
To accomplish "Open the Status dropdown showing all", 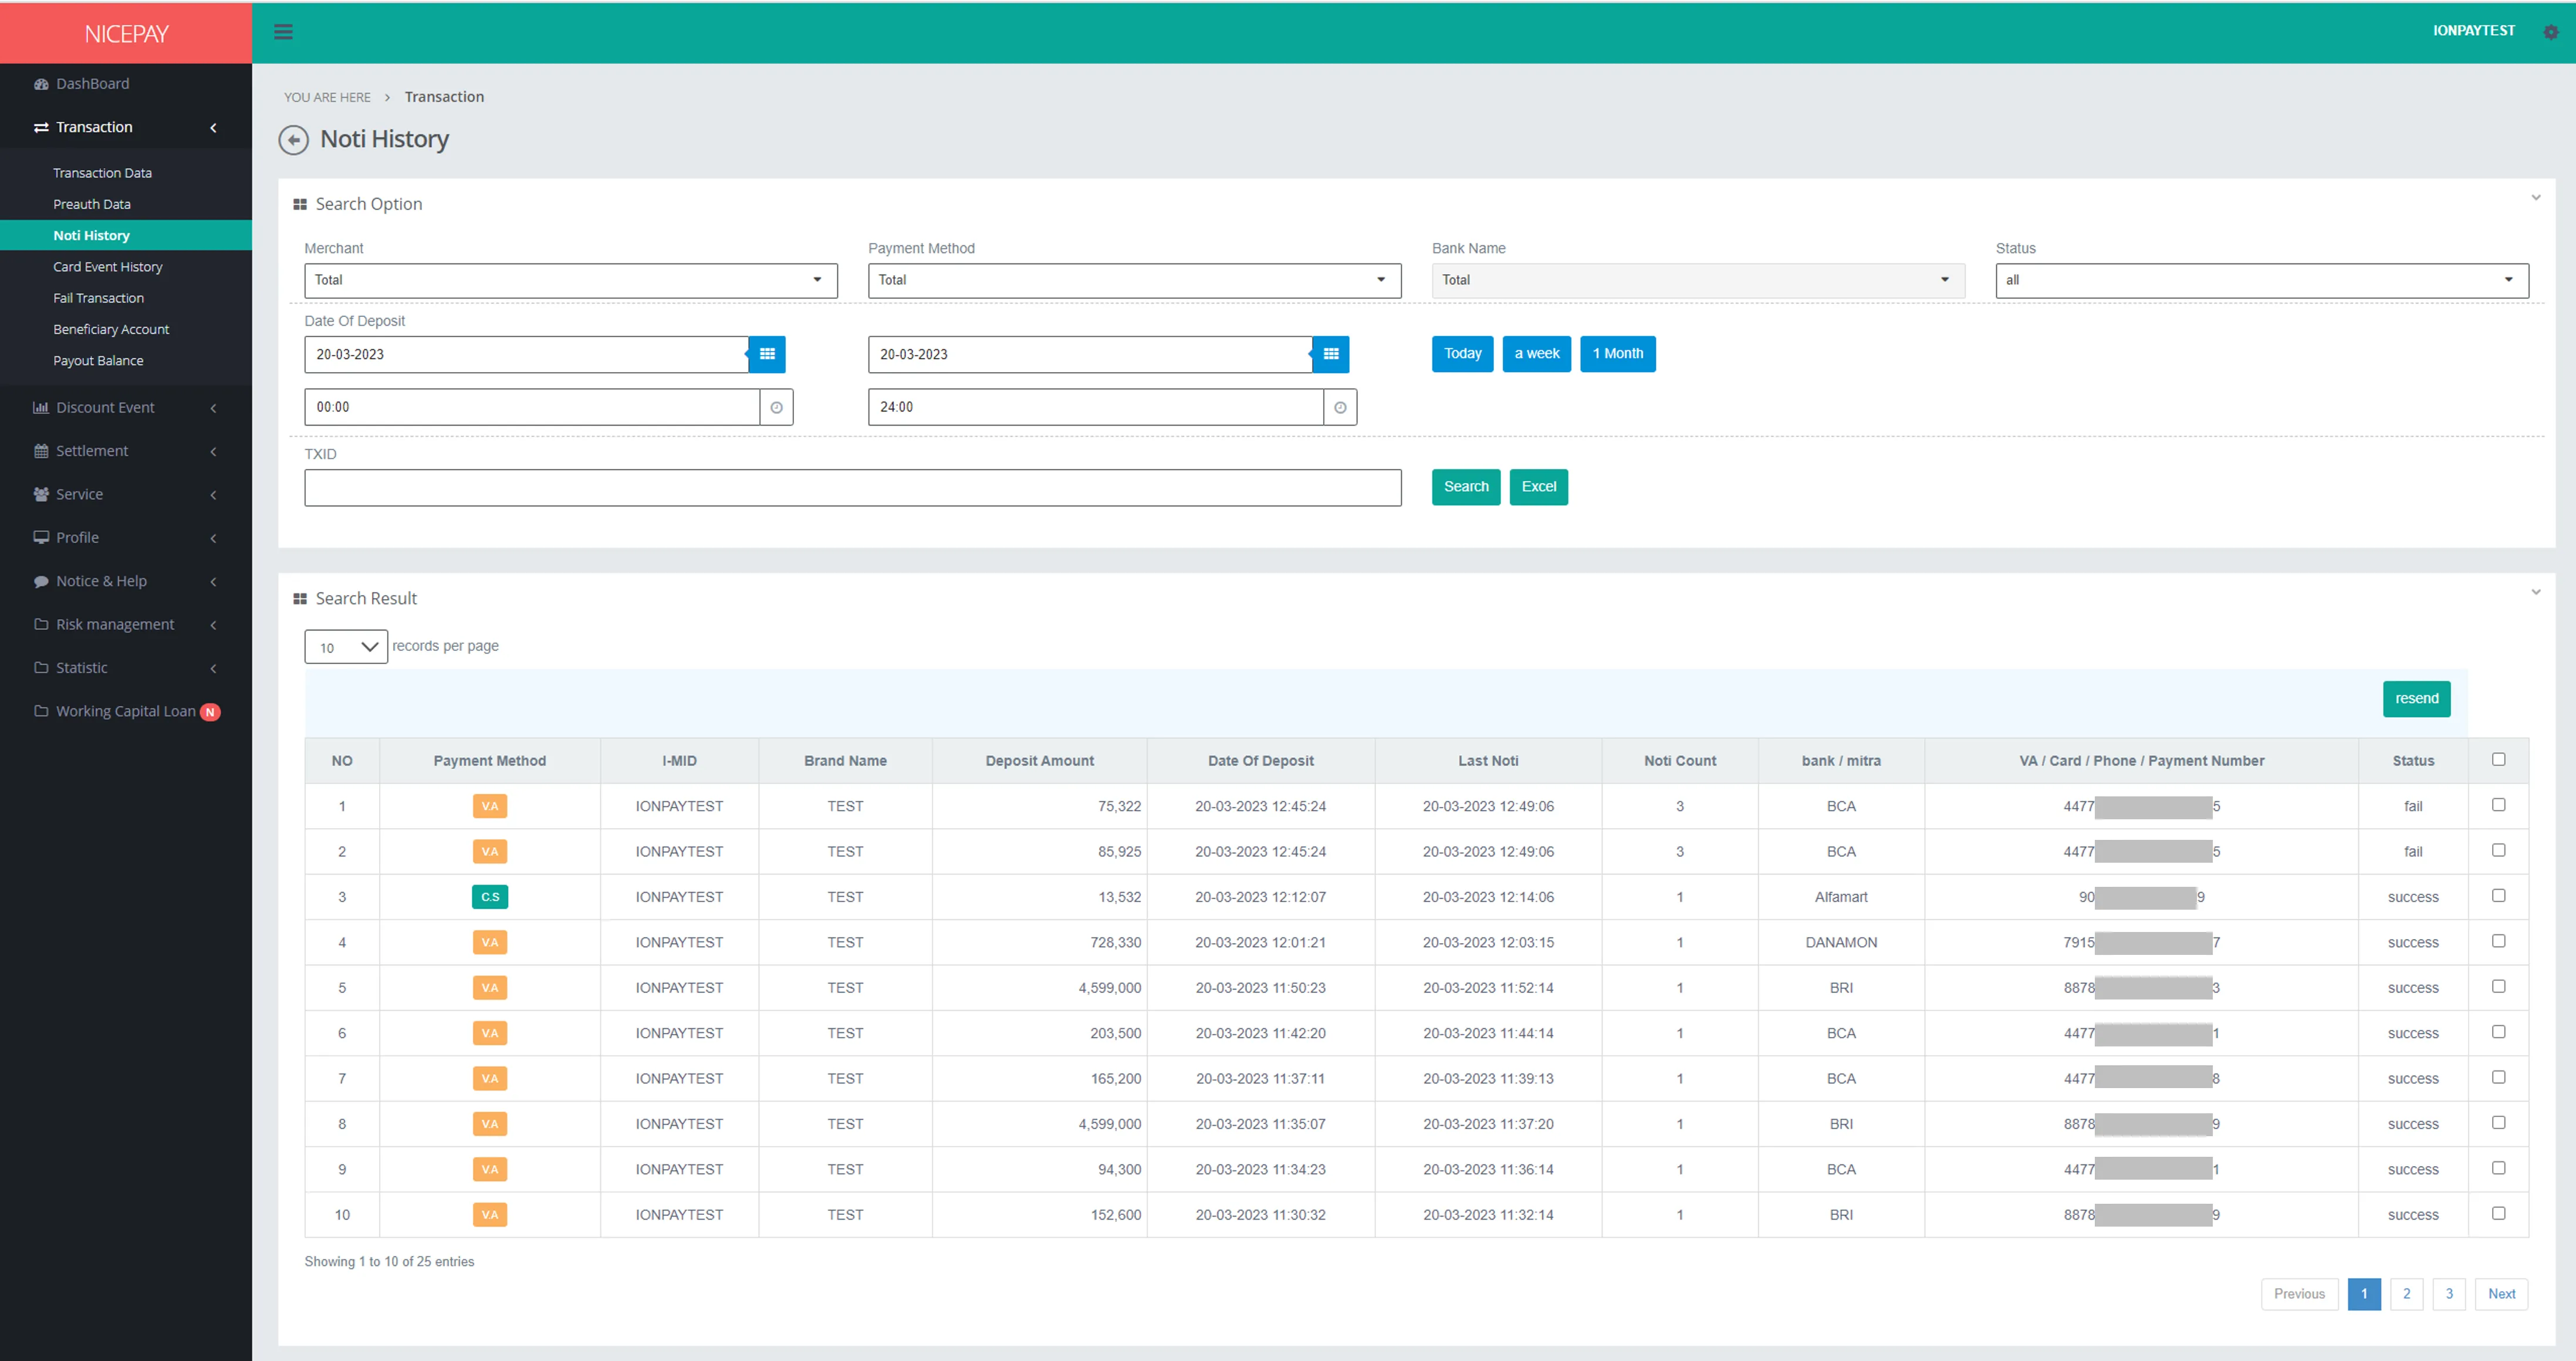I will (x=2262, y=281).
